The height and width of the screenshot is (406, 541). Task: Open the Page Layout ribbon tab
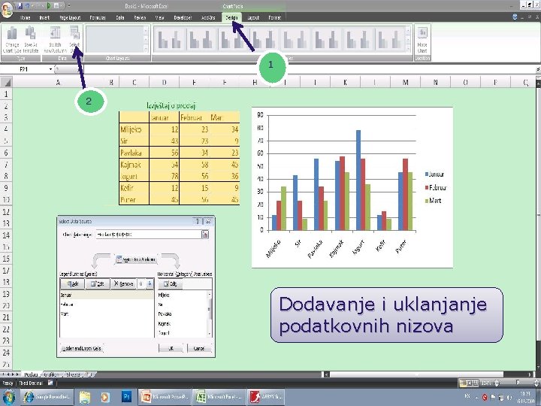pos(70,17)
